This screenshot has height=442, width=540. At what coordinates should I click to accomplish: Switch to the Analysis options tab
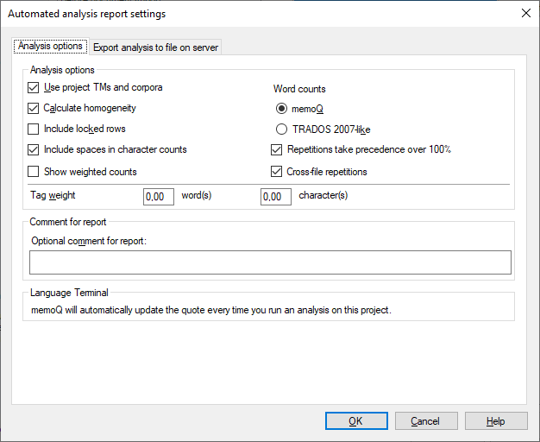tap(49, 47)
